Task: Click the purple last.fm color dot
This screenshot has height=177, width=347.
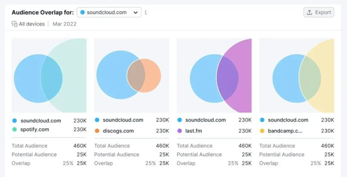Action: click(x=180, y=131)
